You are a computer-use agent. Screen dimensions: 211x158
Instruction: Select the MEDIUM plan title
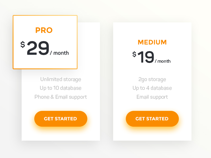click(x=152, y=42)
